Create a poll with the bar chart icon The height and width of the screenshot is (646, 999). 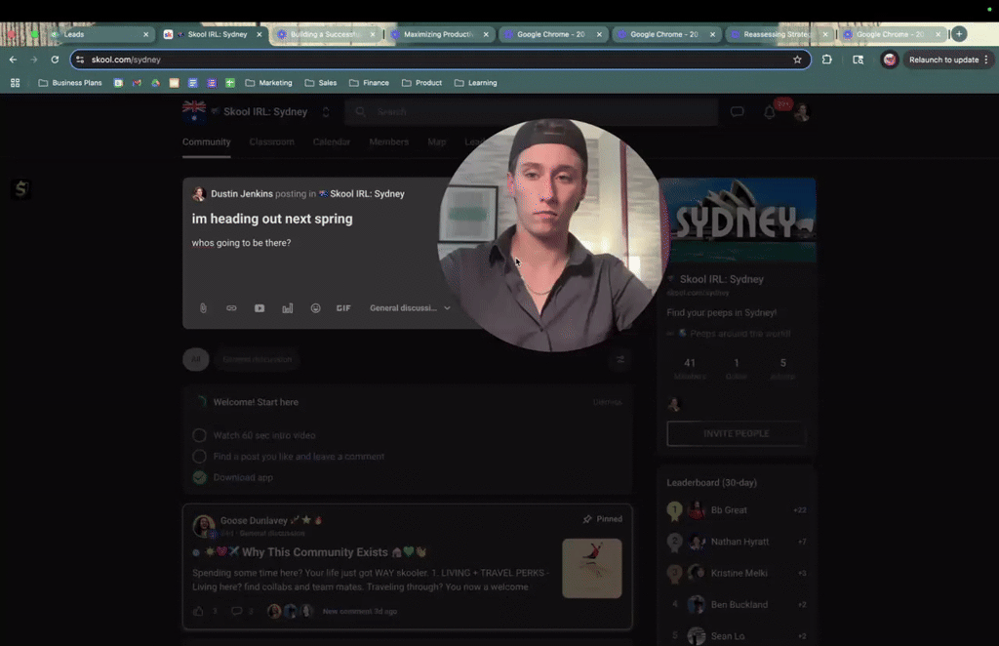pos(288,308)
